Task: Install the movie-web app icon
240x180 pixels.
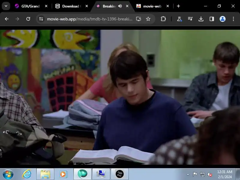Action: (139, 19)
